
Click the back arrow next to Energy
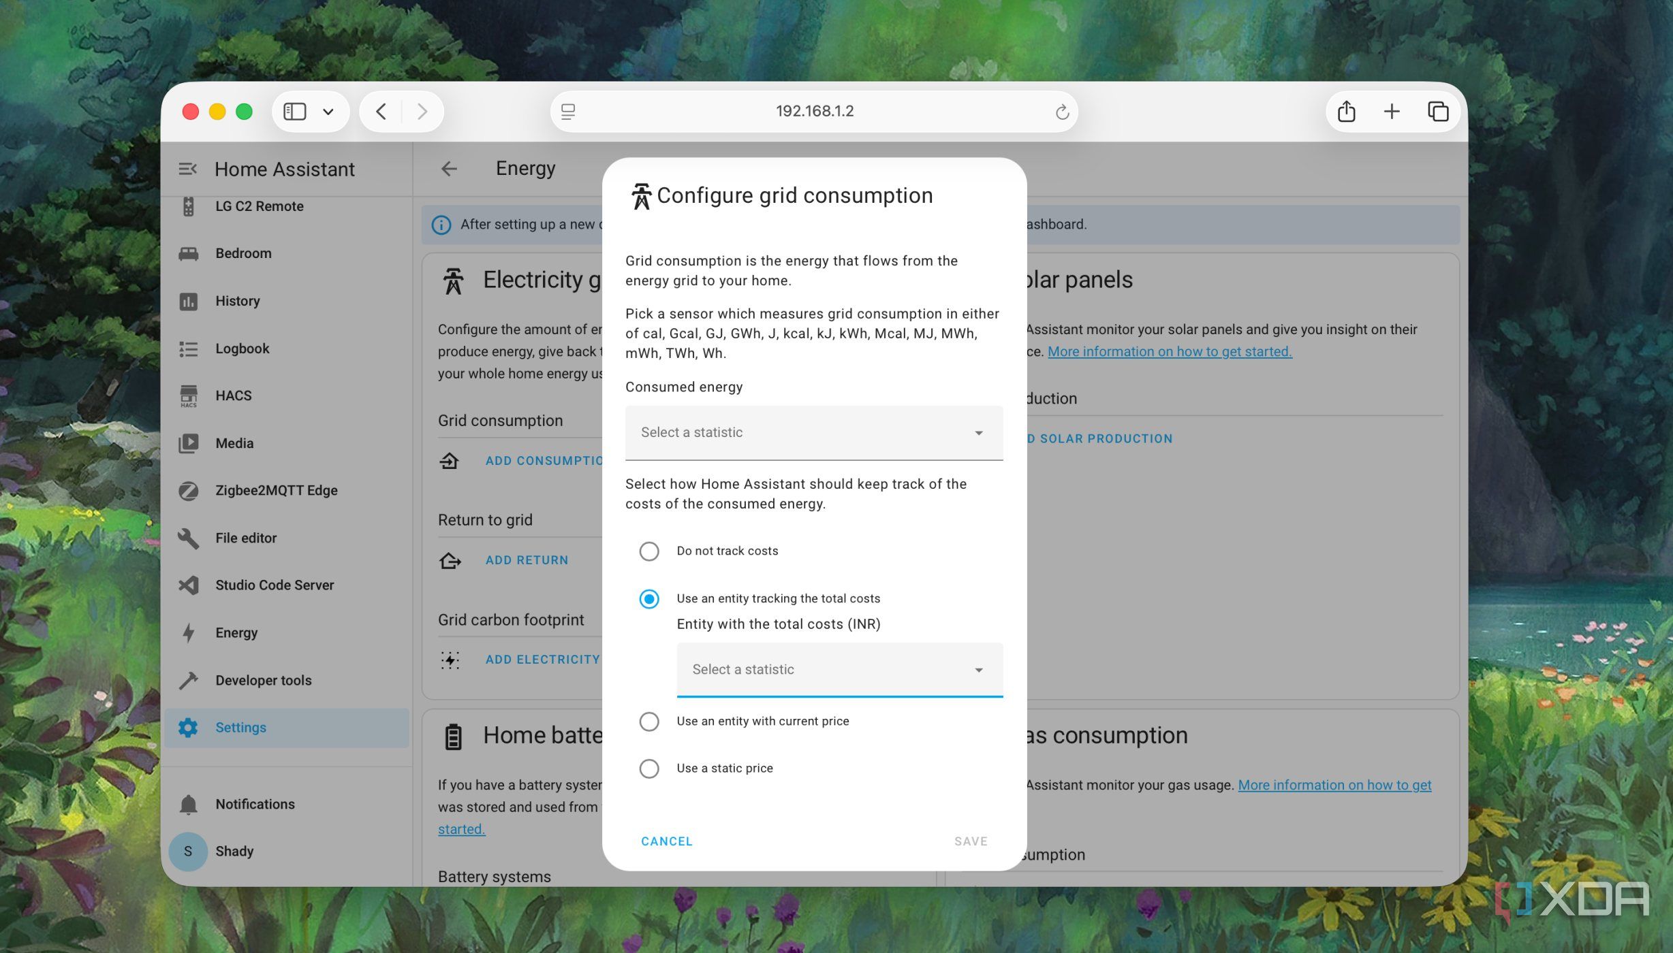449,168
